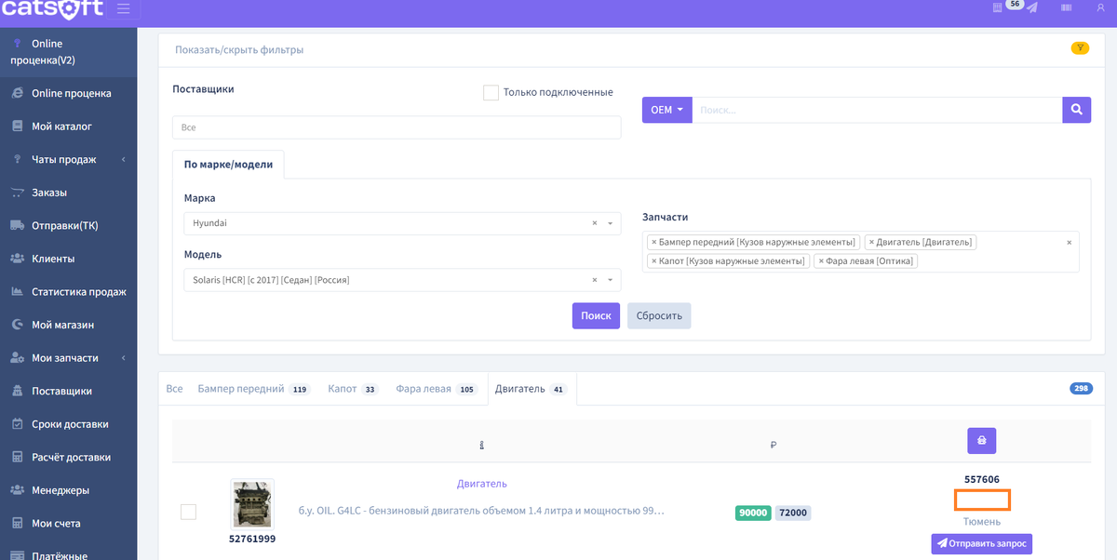This screenshot has height=560, width=1117.
Task: Click the Менеджеры people icon
Action: [x=17, y=490]
